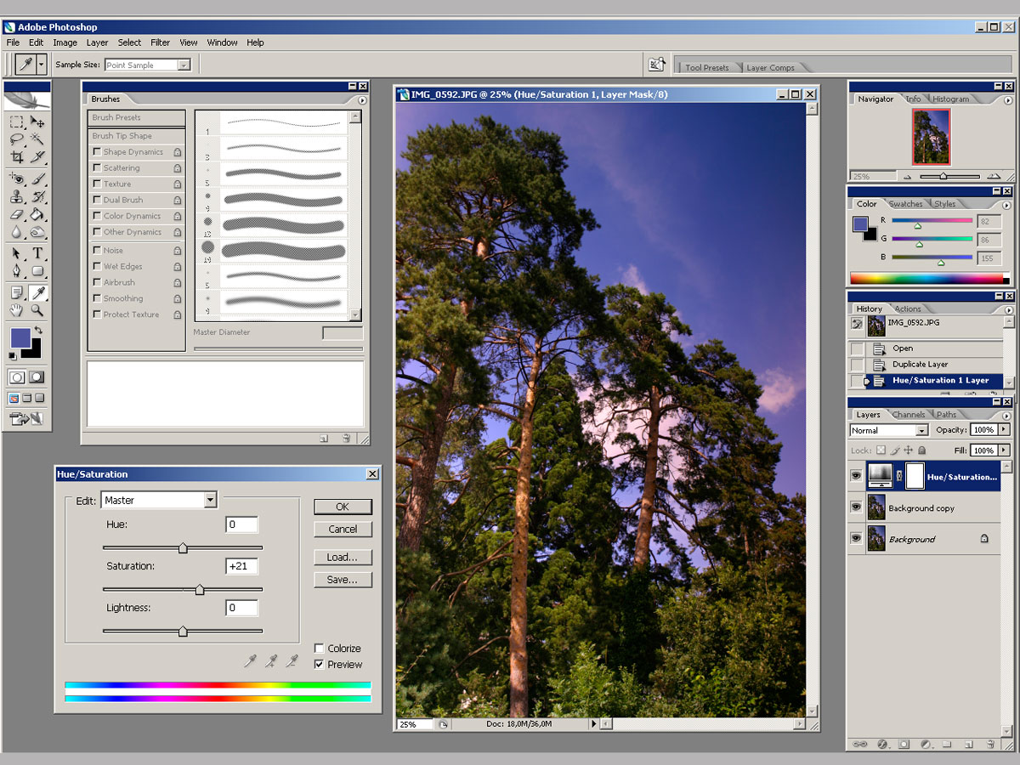This screenshot has width=1020, height=765.
Task: Uncheck the Preview checkbox
Action: (319, 665)
